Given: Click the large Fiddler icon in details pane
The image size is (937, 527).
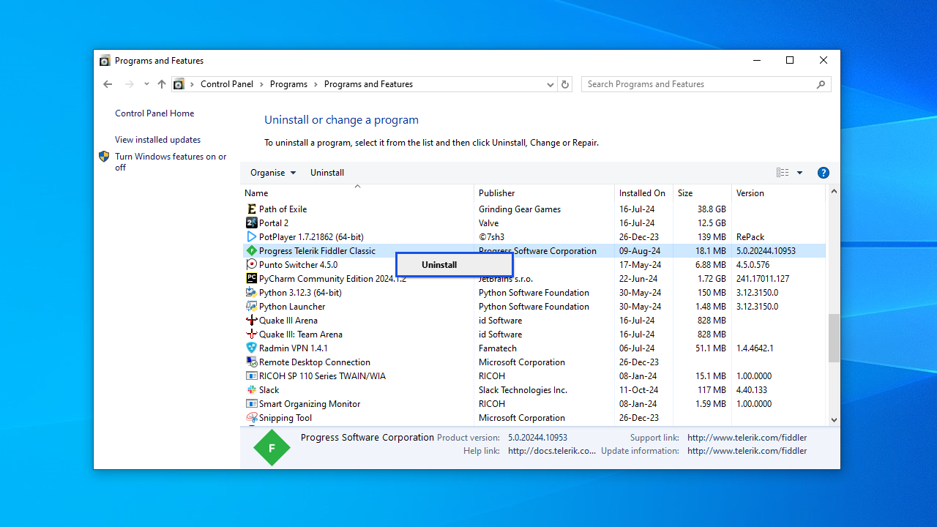Looking at the screenshot, I should pos(272,448).
